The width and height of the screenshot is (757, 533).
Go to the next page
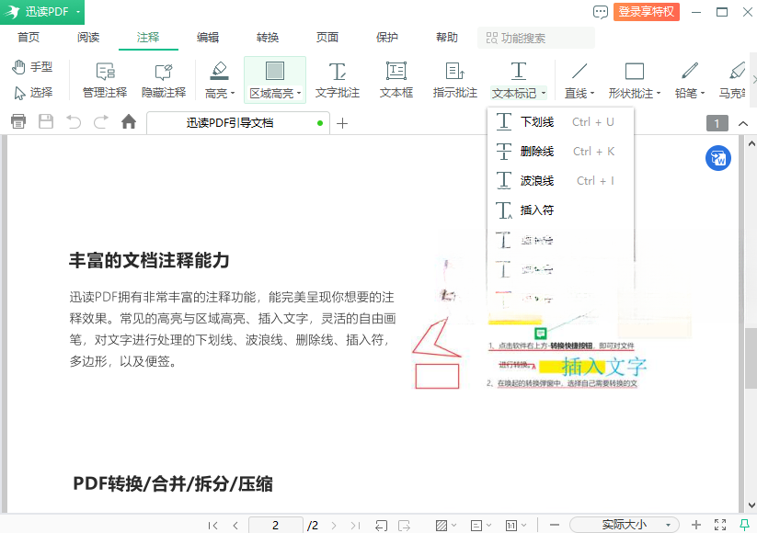pyautogui.click(x=334, y=526)
